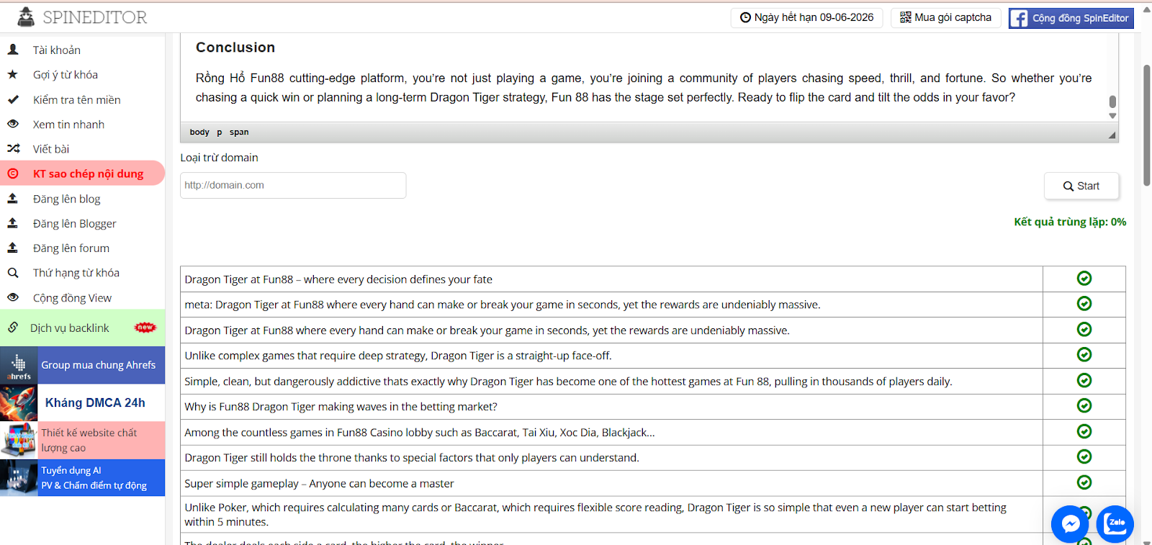Click the green check for 'Simple, clean, but dangerously addictive' row
Viewport: 1152px width, 545px height.
tap(1084, 380)
